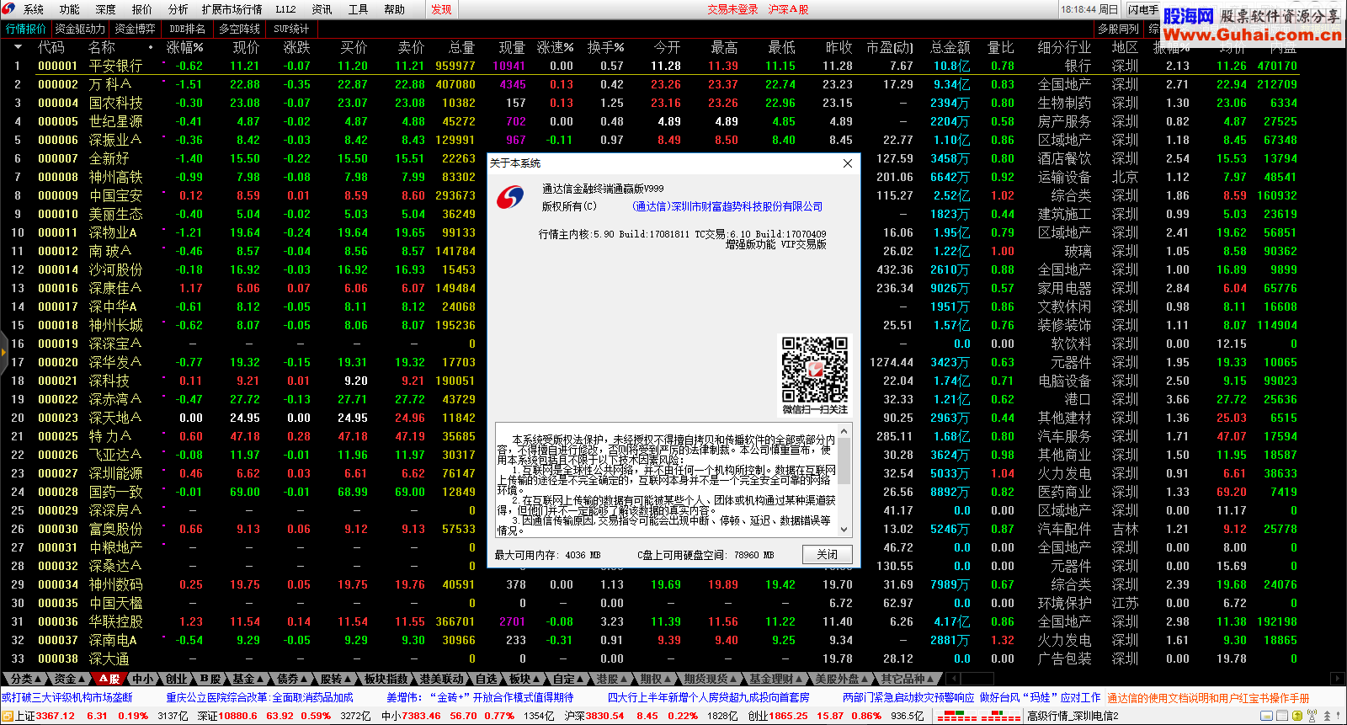This screenshot has height=725, width=1347.
Task: Select the 创业 bottom tab
Action: pos(176,679)
